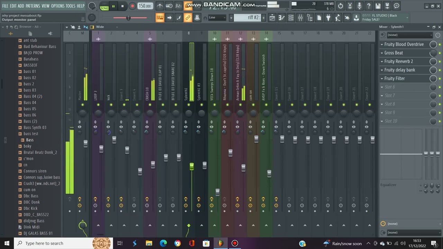Open the undo history icon in toolbar
This screenshot has width=443, height=249.
341,6
